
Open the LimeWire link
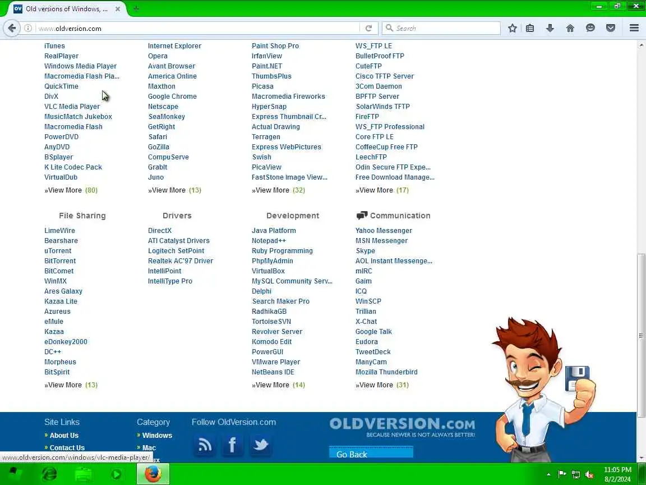pos(60,231)
